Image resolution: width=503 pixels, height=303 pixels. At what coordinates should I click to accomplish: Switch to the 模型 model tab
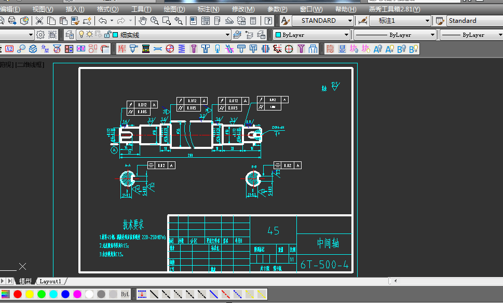(x=25, y=281)
